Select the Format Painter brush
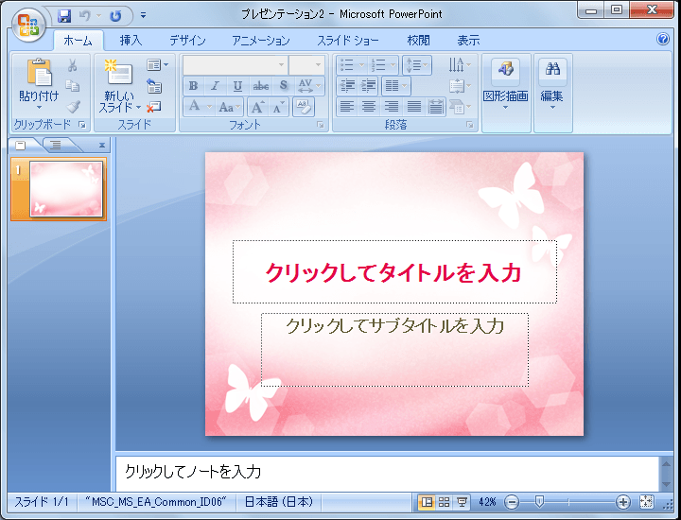This screenshot has width=681, height=520. (73, 106)
